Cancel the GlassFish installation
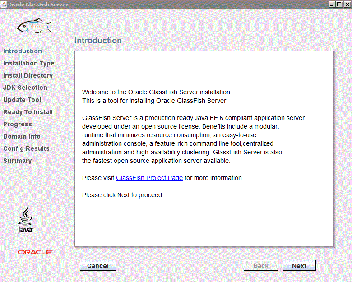Screen dimensions: 352x282 pos(98,266)
